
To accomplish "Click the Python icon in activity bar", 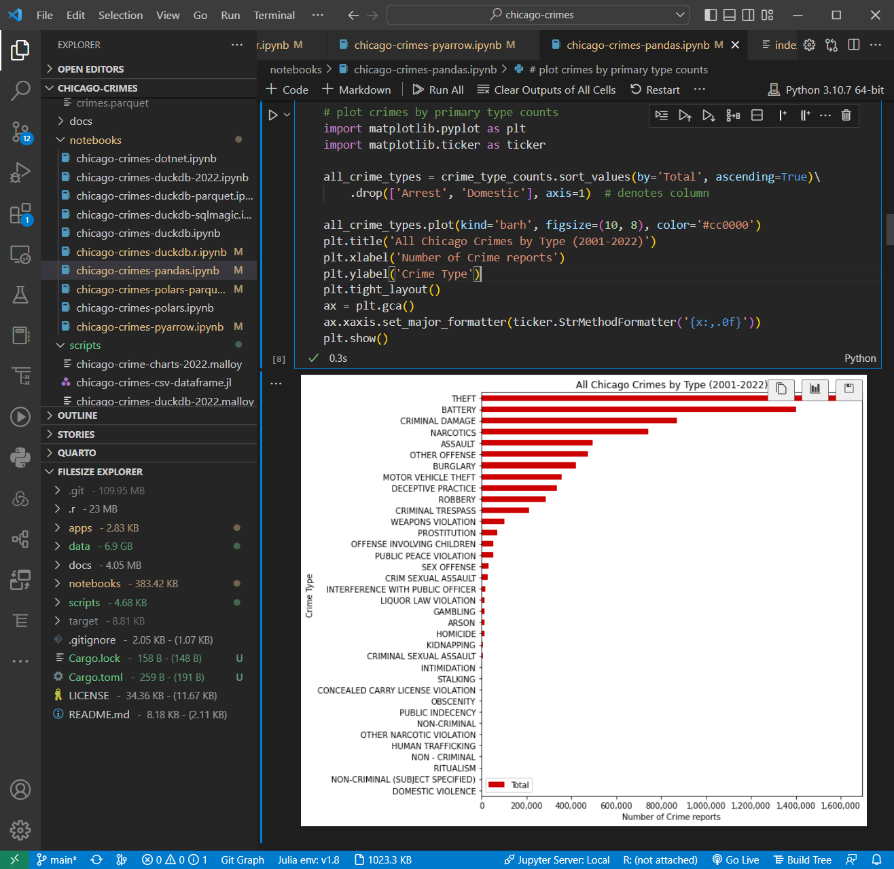I will coord(20,458).
